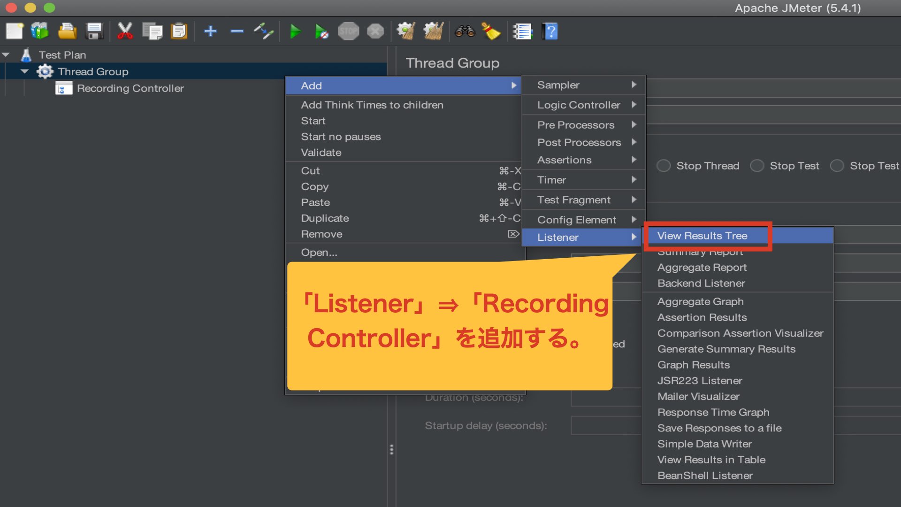Select Aggregate Report from Listener menu
The height and width of the screenshot is (507, 901).
(x=702, y=268)
